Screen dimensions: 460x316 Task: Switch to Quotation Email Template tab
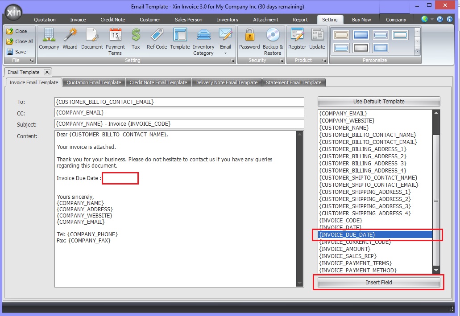pos(94,82)
